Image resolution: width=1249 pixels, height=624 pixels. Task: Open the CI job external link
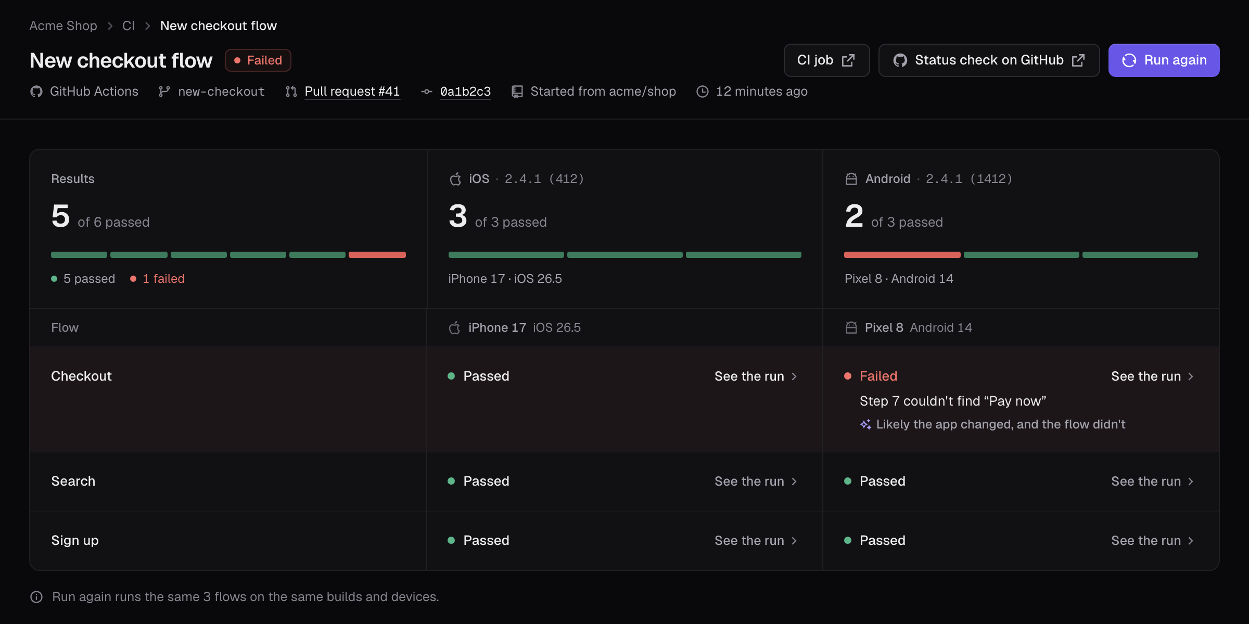coord(826,60)
